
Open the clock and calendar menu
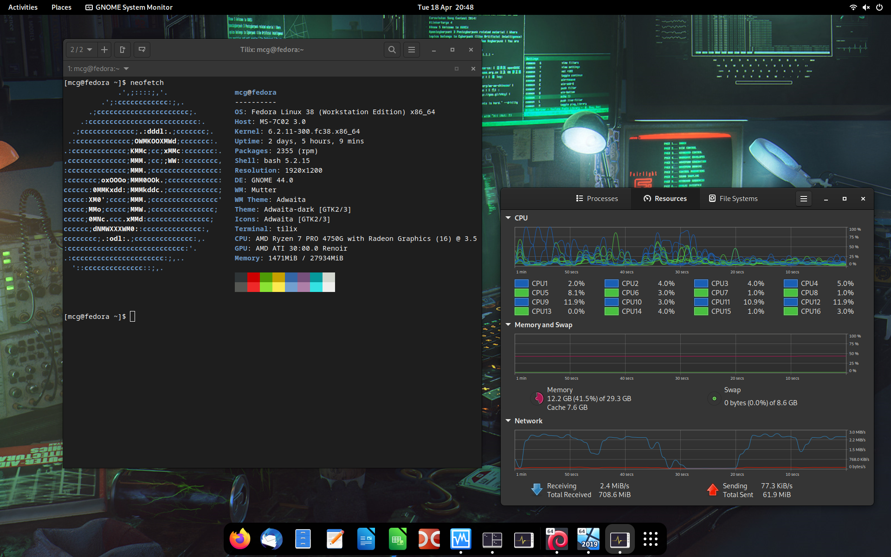pyautogui.click(x=445, y=7)
